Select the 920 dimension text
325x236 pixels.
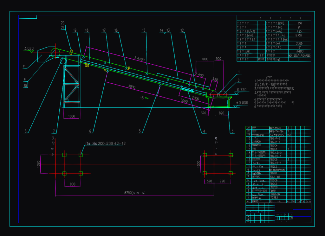tap(222, 181)
